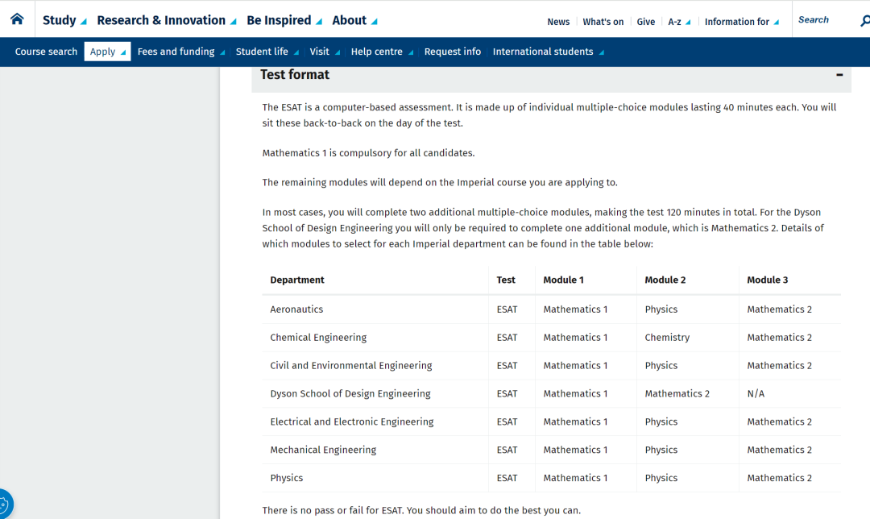Open the What's on link
The width and height of the screenshot is (870, 519).
(603, 22)
